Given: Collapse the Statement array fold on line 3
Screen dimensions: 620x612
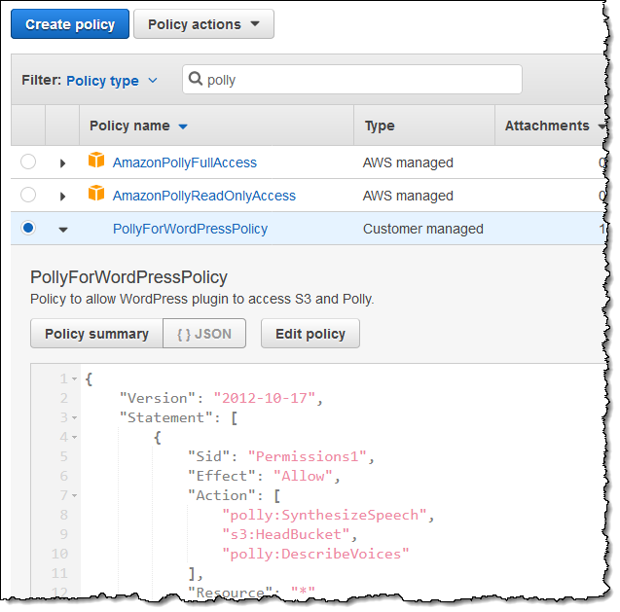Looking at the screenshot, I should [x=75, y=418].
